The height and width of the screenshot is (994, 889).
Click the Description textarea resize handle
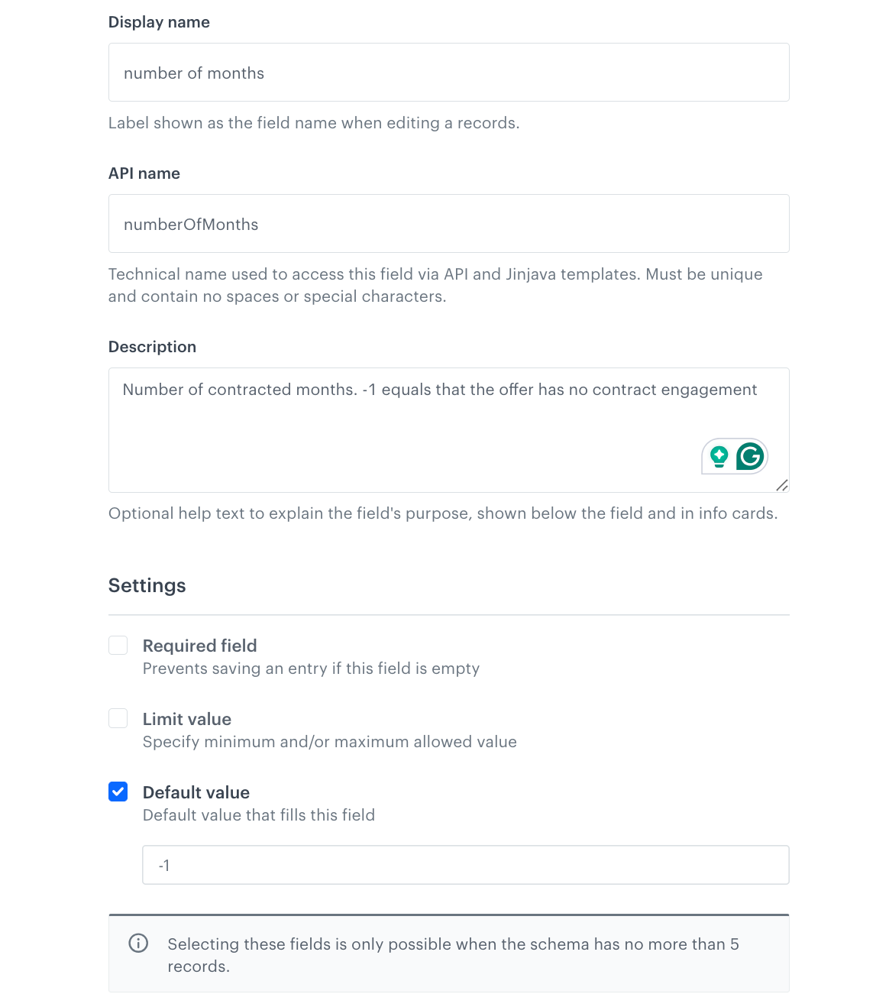(x=781, y=485)
